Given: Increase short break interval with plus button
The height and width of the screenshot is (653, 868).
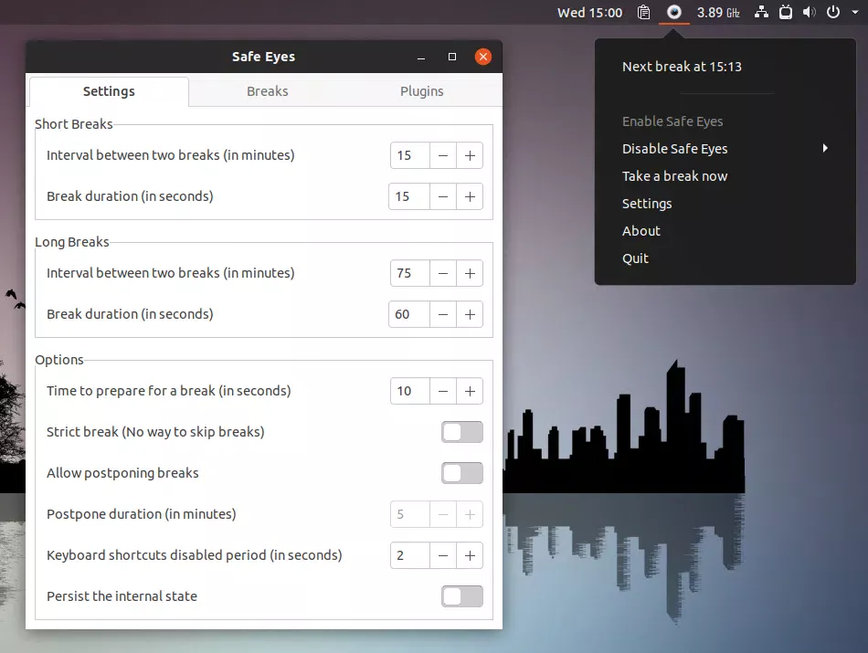Looking at the screenshot, I should 470,156.
